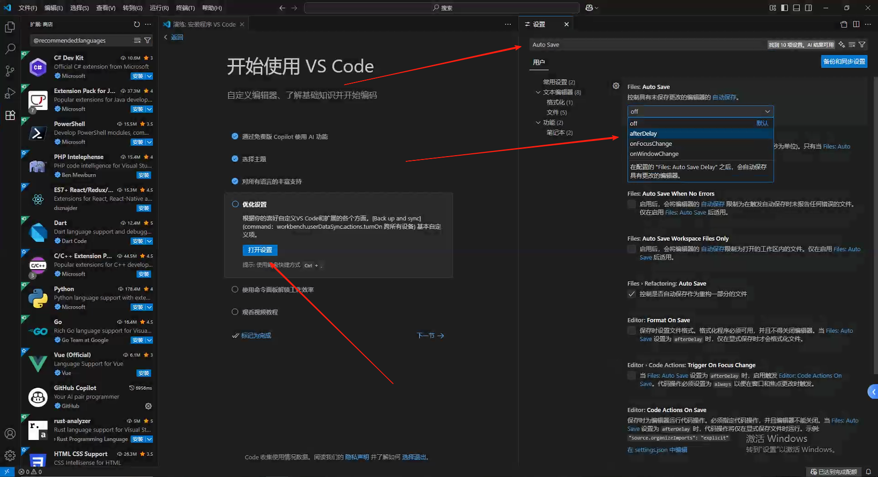878x477 pixels.
Task: Open install dropdown arrow for C# Dev Kit
Action: pyautogui.click(x=149, y=76)
